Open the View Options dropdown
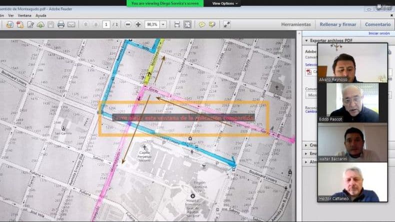Image resolution: width=395 pixels, height=222 pixels. pos(224,3)
